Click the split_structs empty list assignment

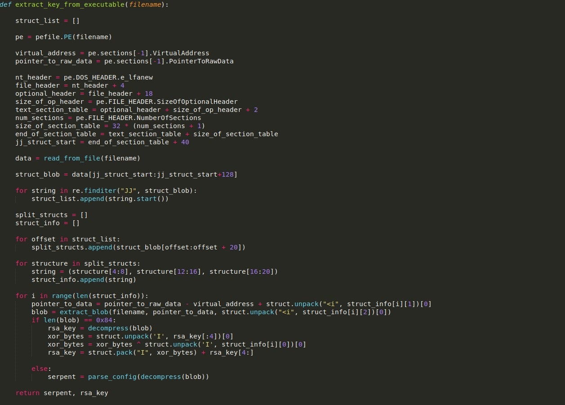coord(41,215)
